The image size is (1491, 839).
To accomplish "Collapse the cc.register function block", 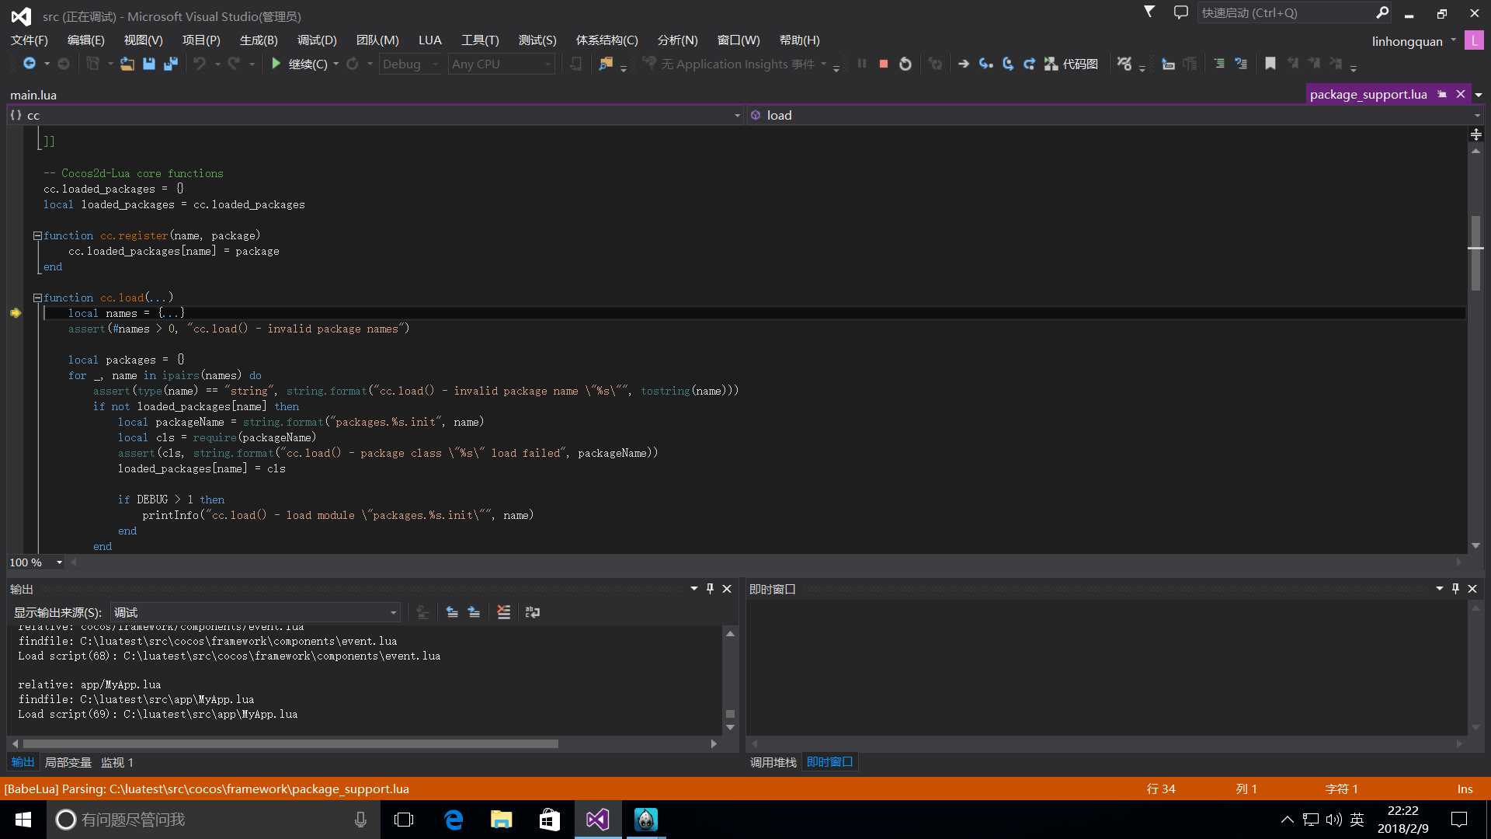I will pos(37,235).
